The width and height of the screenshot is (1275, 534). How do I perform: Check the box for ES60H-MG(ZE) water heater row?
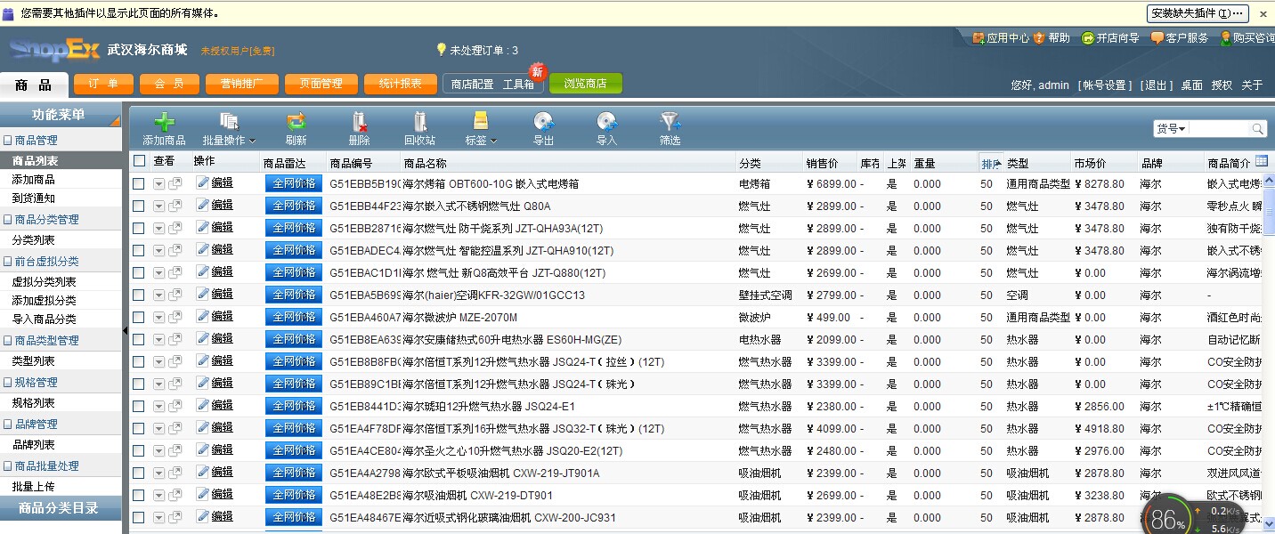point(139,339)
